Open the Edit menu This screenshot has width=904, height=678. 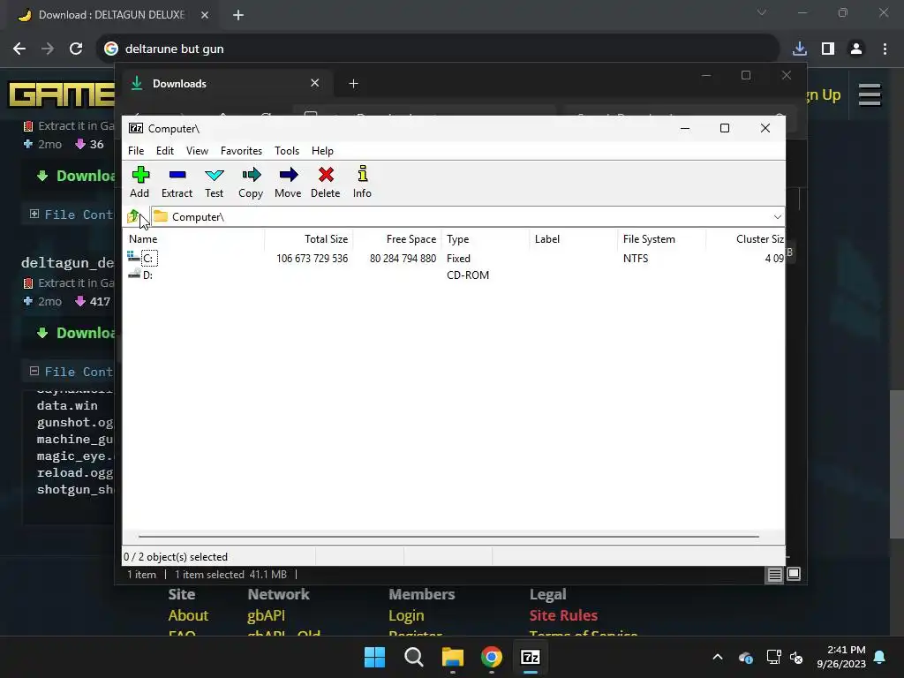pyautogui.click(x=165, y=150)
